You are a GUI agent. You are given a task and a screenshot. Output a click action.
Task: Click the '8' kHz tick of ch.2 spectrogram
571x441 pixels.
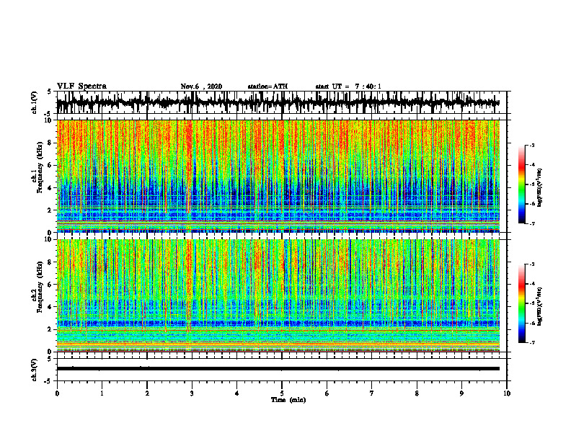[x=50, y=262]
